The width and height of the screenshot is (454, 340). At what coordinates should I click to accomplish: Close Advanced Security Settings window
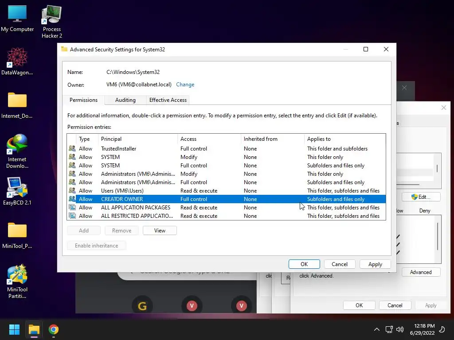pos(386,49)
